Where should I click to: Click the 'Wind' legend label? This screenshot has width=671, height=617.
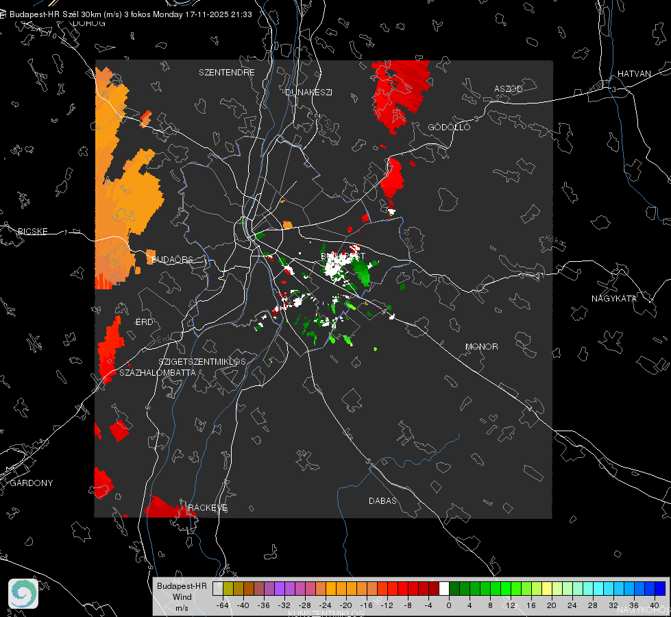pyautogui.click(x=182, y=596)
